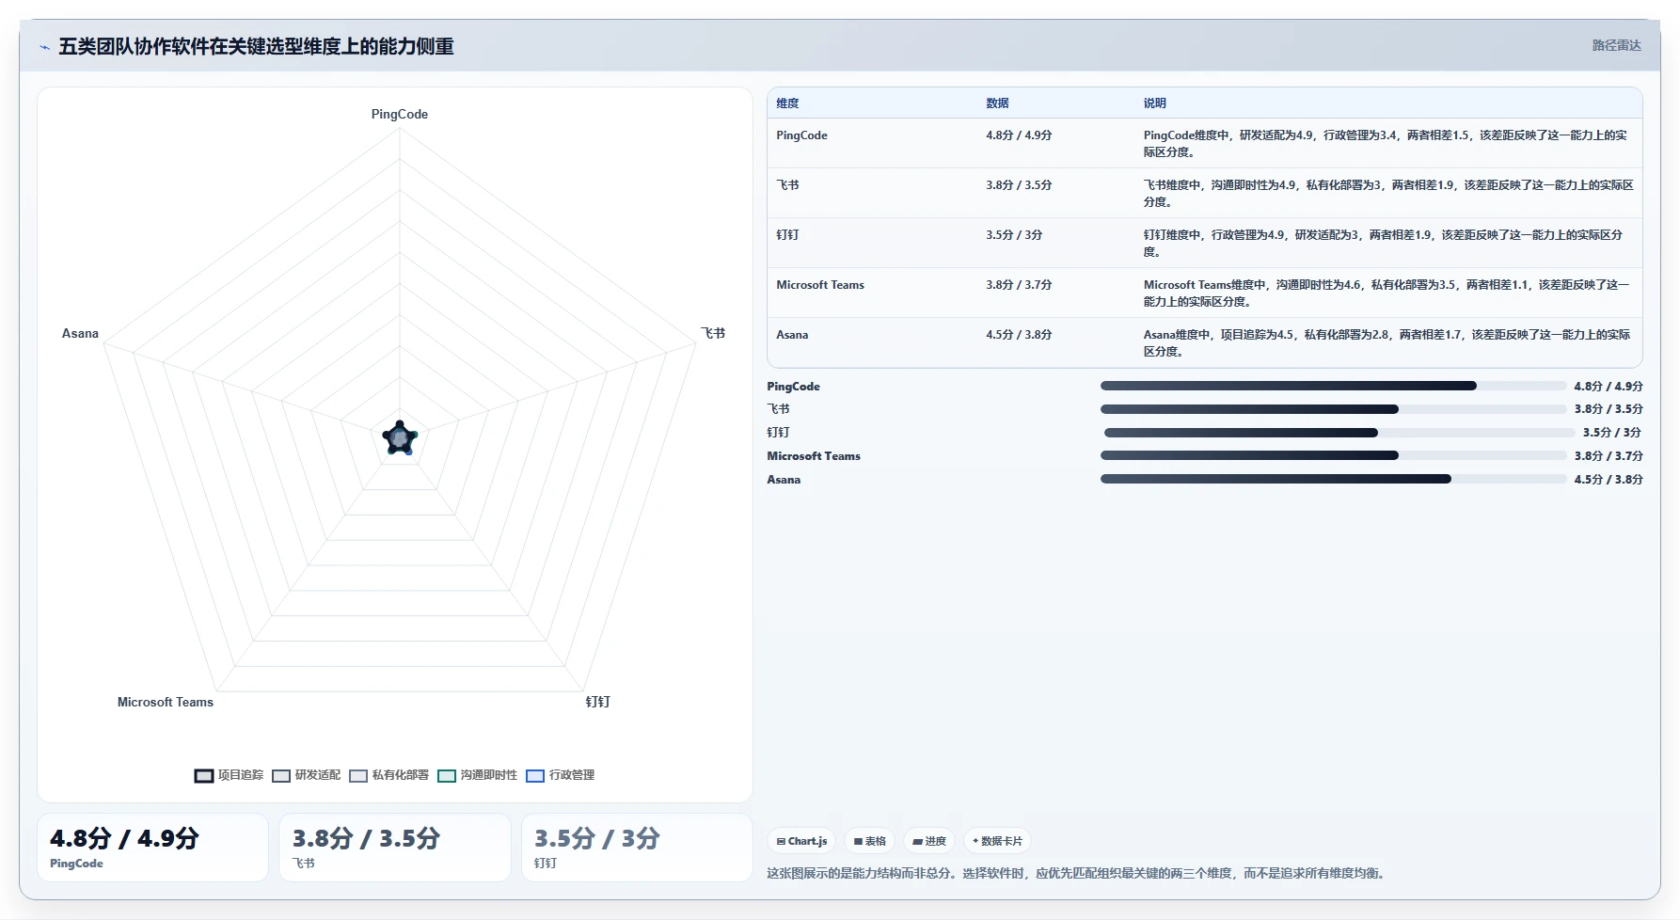Select the 钉钉 table row name

coord(787,235)
